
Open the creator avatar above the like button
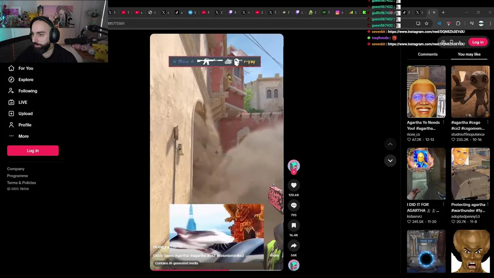pyautogui.click(x=294, y=166)
